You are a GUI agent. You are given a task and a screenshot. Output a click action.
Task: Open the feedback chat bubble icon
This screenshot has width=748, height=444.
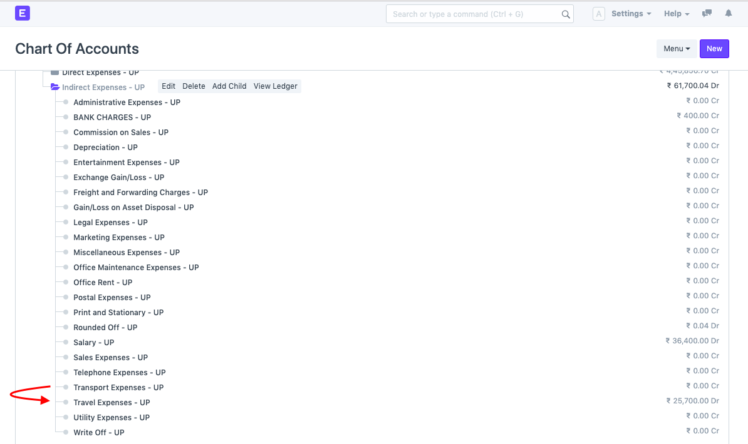(x=707, y=13)
